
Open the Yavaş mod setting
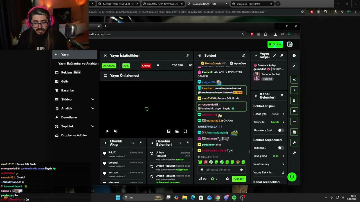tap(269, 156)
